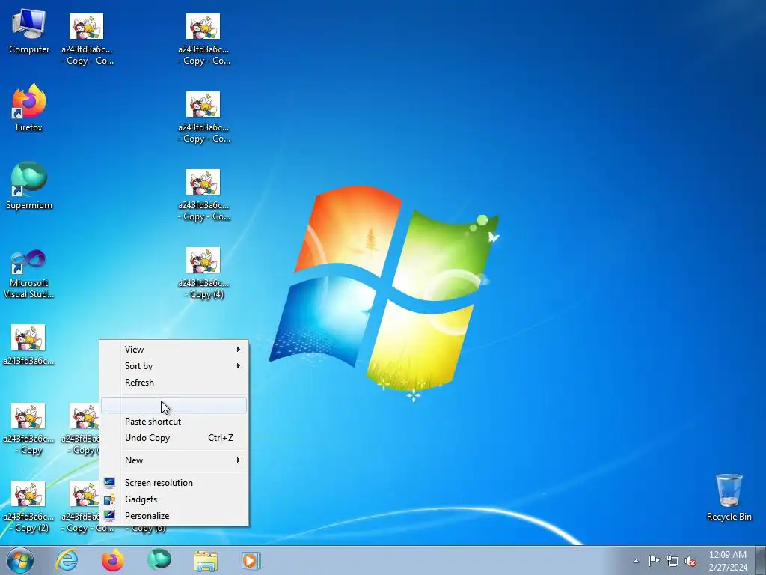Open the network tray icon
This screenshot has height=575, width=766.
pyautogui.click(x=672, y=561)
